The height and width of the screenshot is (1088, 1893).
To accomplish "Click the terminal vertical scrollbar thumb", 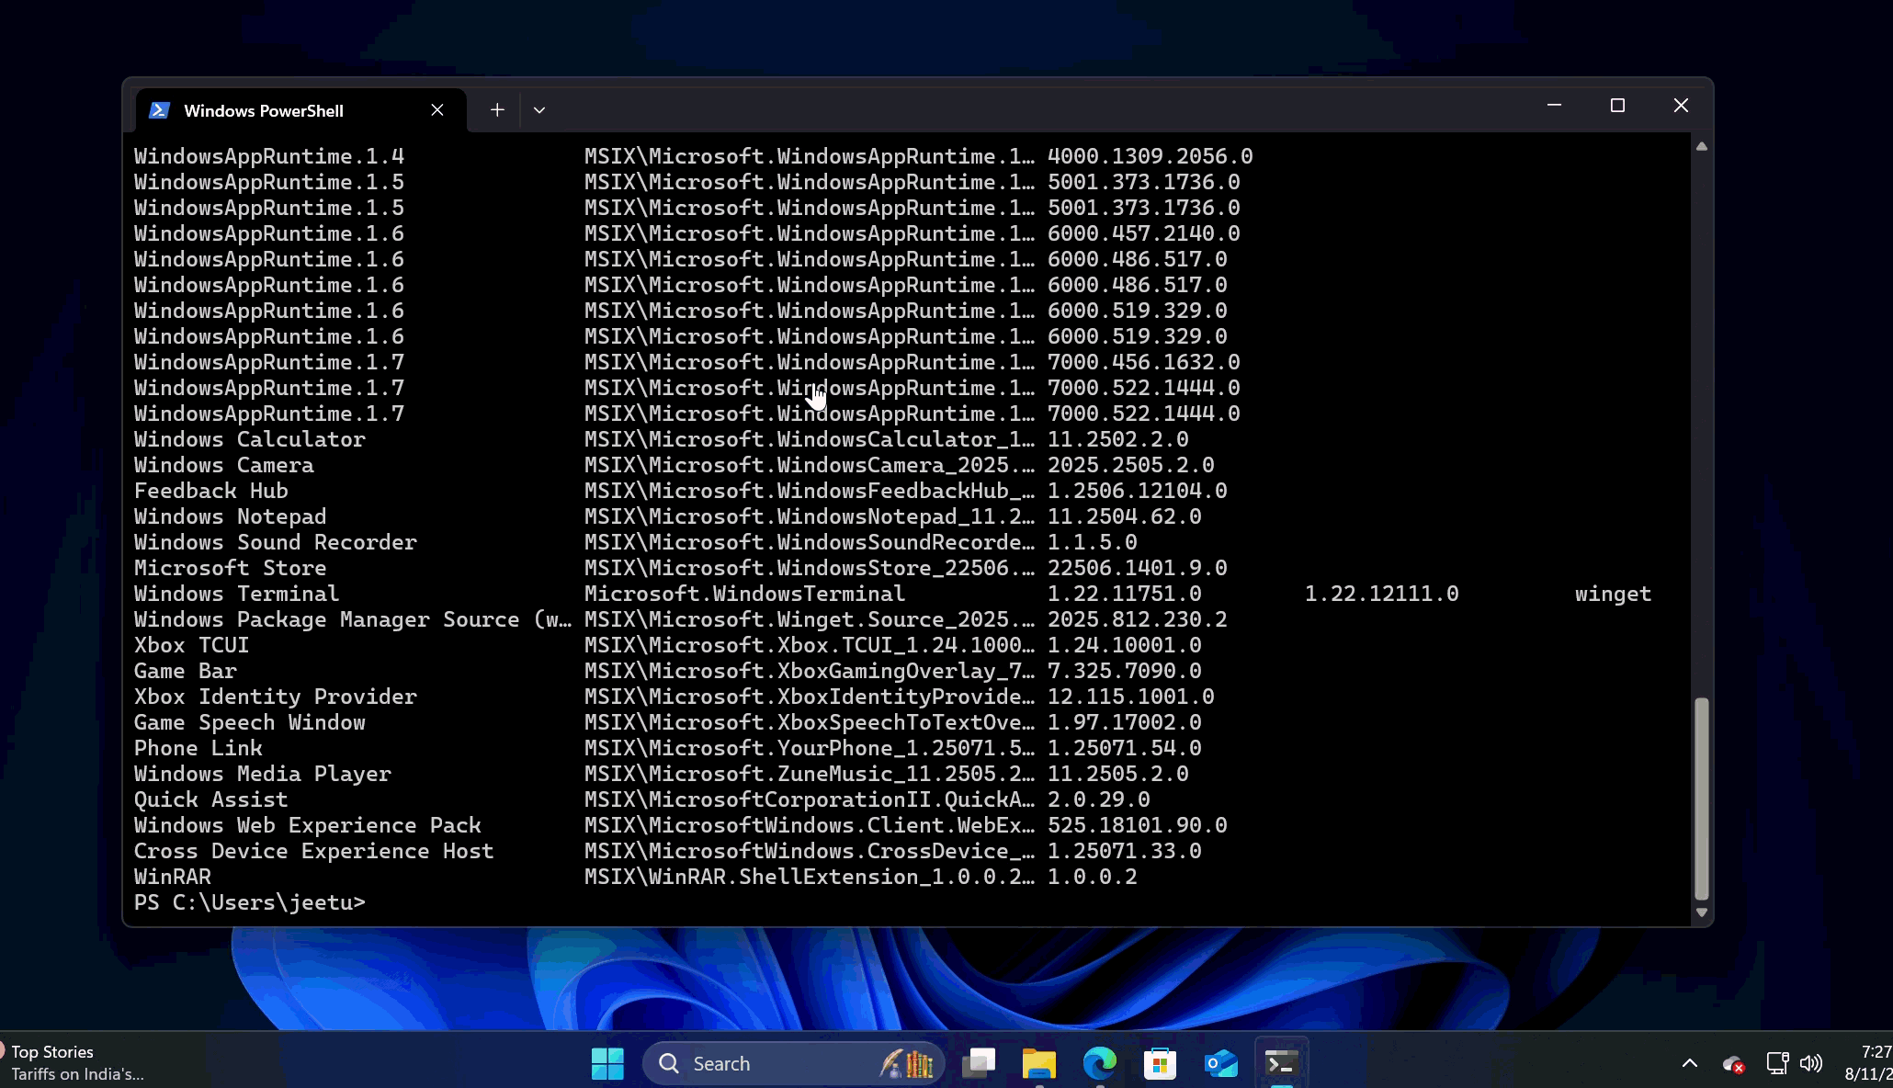I will [x=1702, y=798].
